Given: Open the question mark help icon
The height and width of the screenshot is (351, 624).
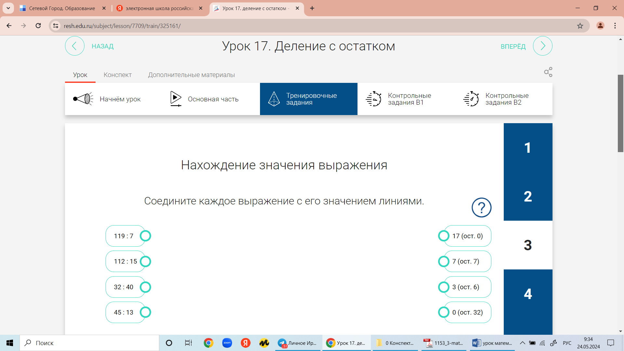Looking at the screenshot, I should [x=481, y=208].
